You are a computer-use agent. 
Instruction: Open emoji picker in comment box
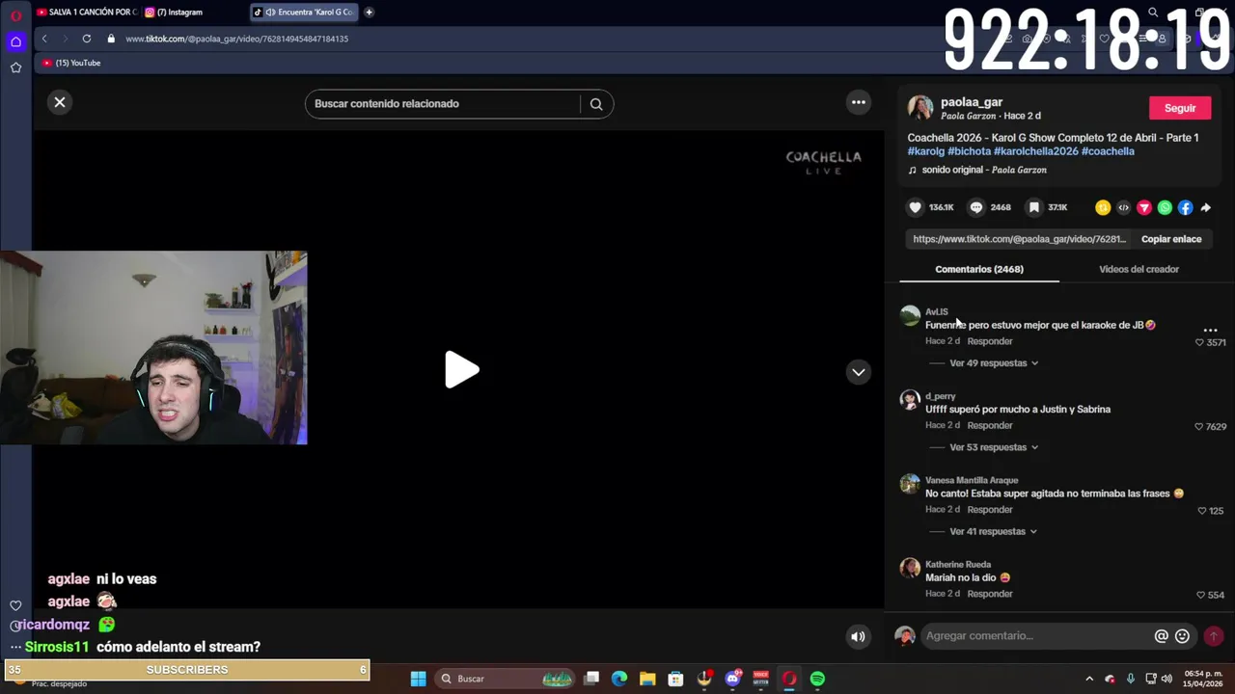1182,636
